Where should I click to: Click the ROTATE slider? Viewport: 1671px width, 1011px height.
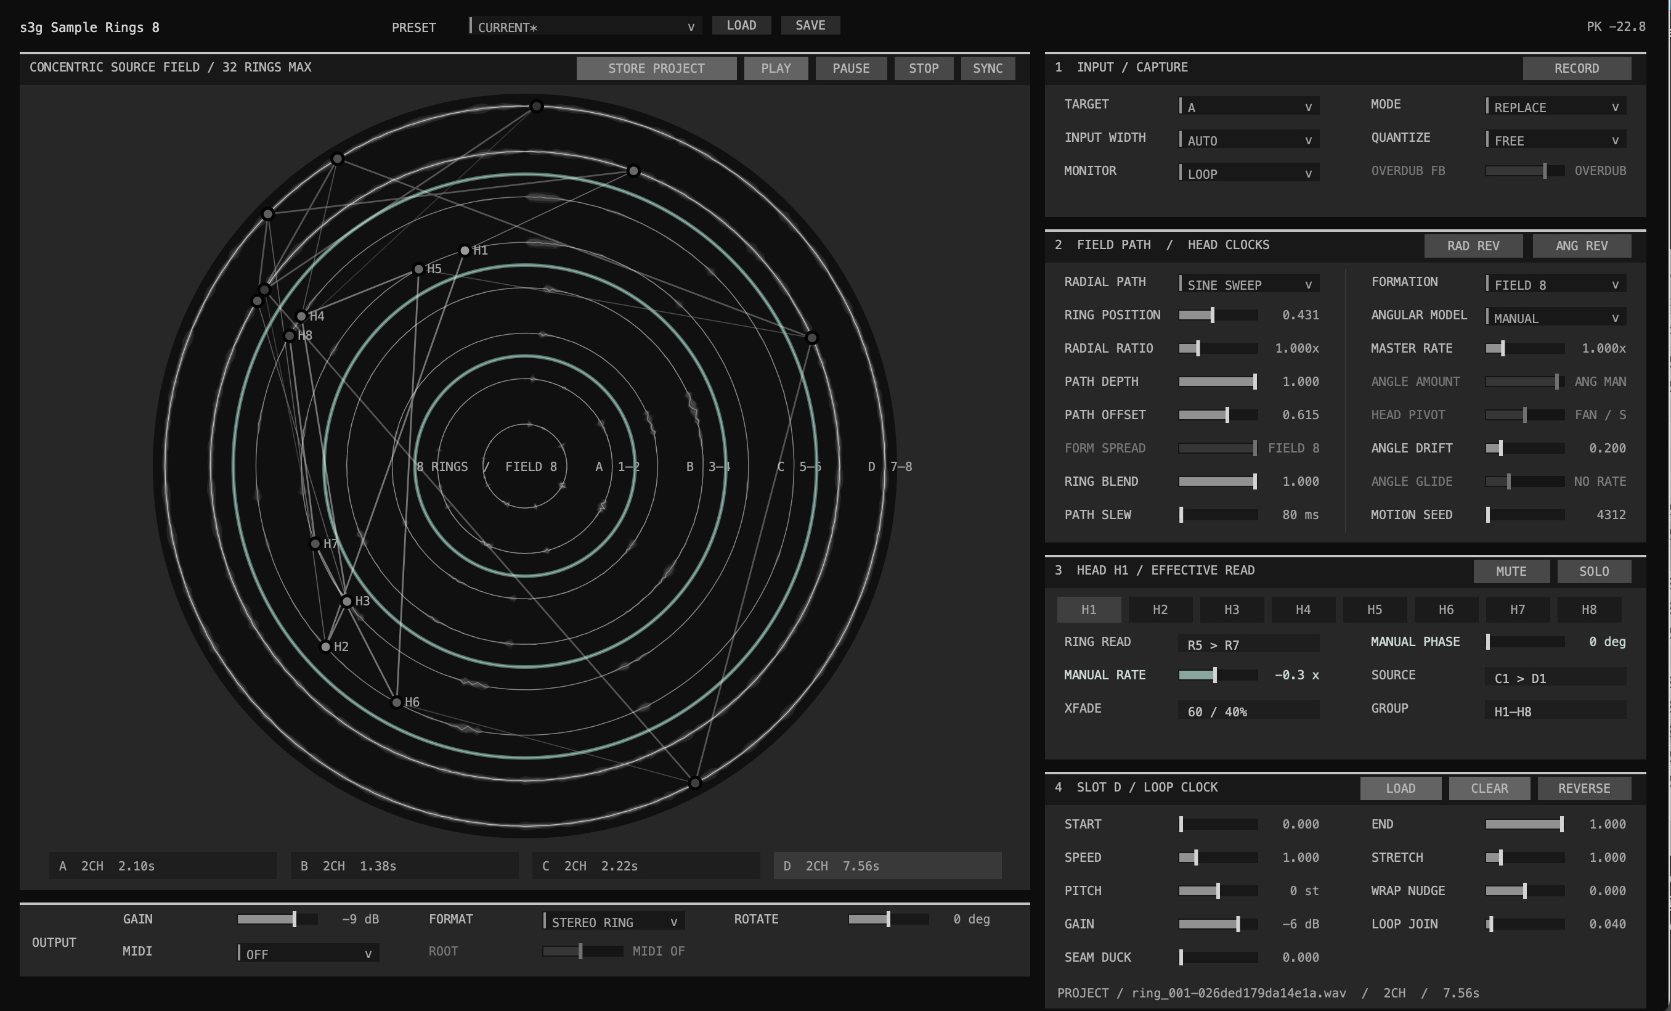[888, 919]
